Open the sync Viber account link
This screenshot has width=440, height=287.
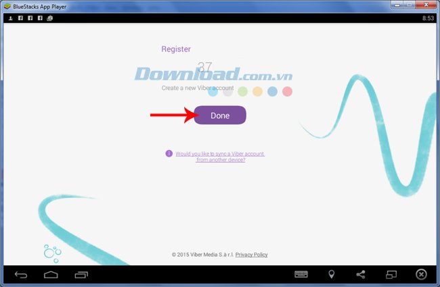point(219,157)
